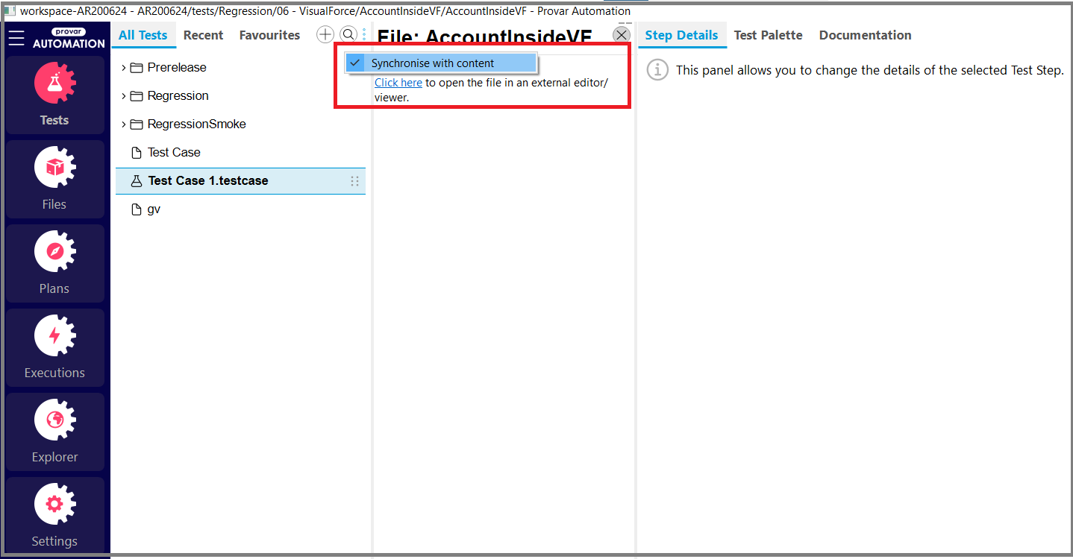Expand the Prerelease folder
This screenshot has height=559, width=1073.
pos(124,68)
